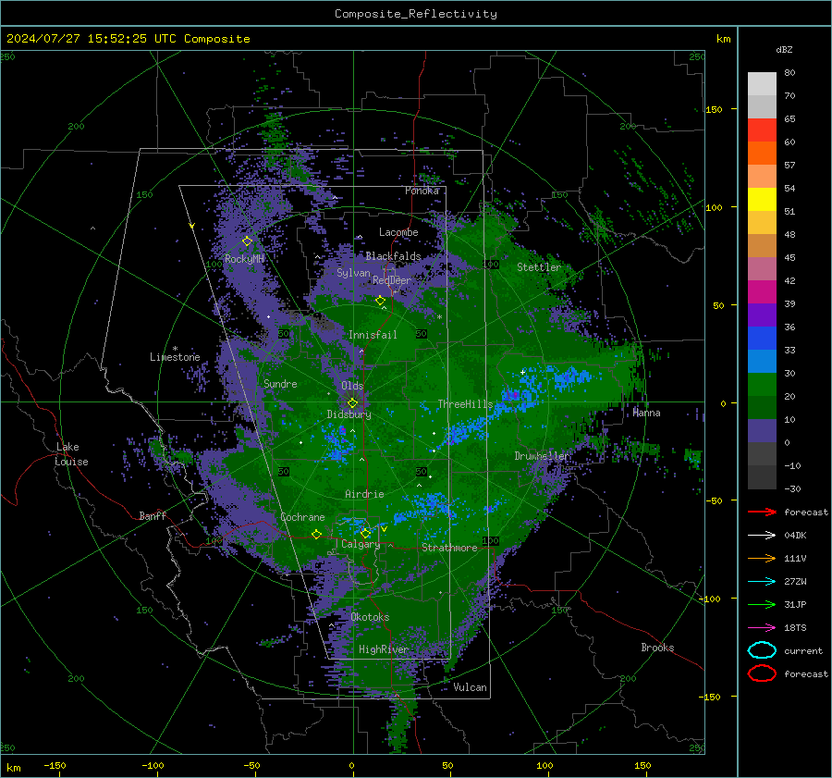Click the red 'forecast' ellipse icon

point(762,673)
